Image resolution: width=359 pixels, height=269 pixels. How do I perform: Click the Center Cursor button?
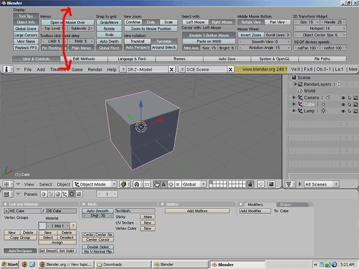[x=98, y=240]
